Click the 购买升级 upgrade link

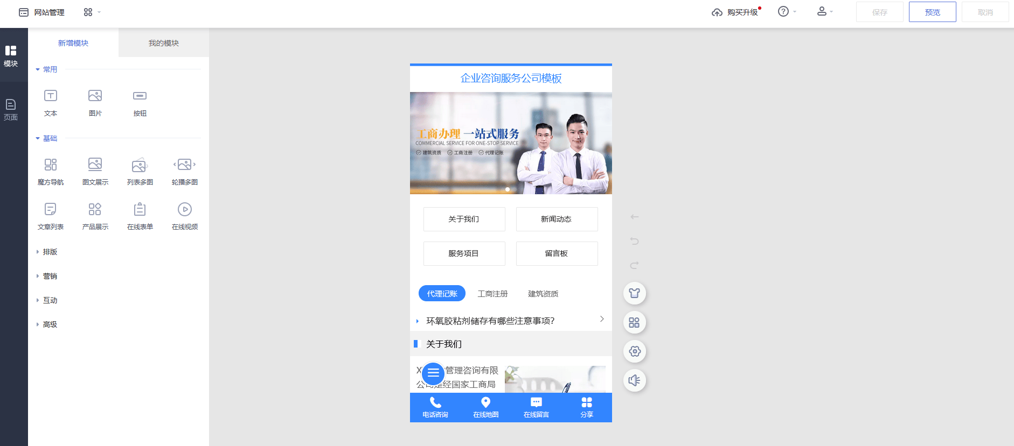736,12
